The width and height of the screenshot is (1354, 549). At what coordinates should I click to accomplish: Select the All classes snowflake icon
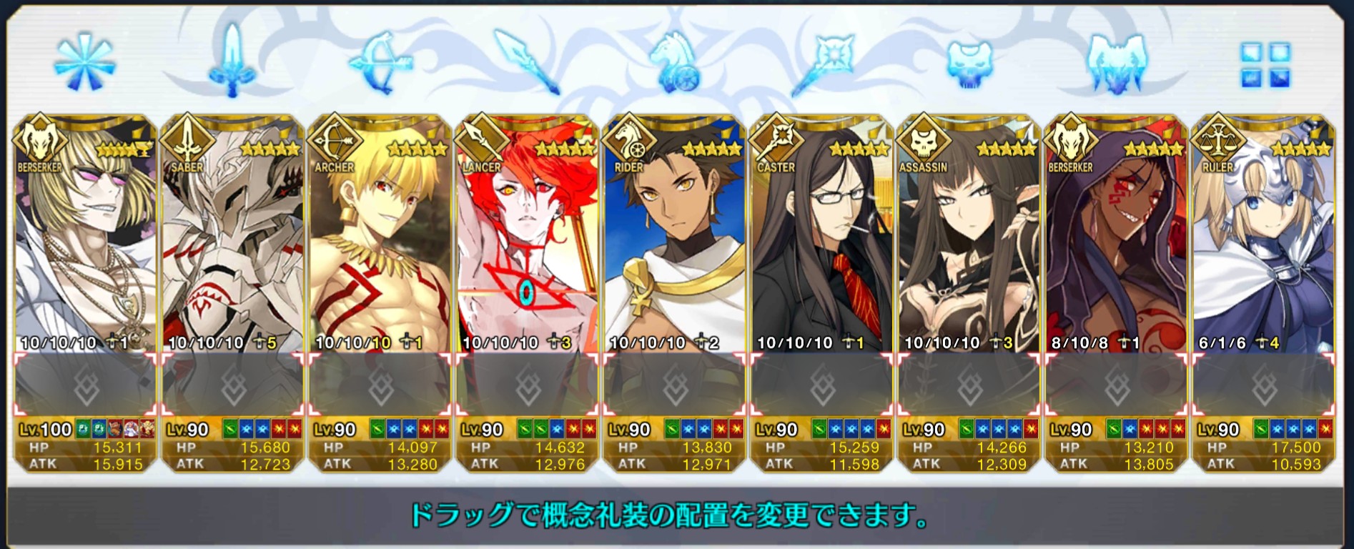click(x=85, y=62)
